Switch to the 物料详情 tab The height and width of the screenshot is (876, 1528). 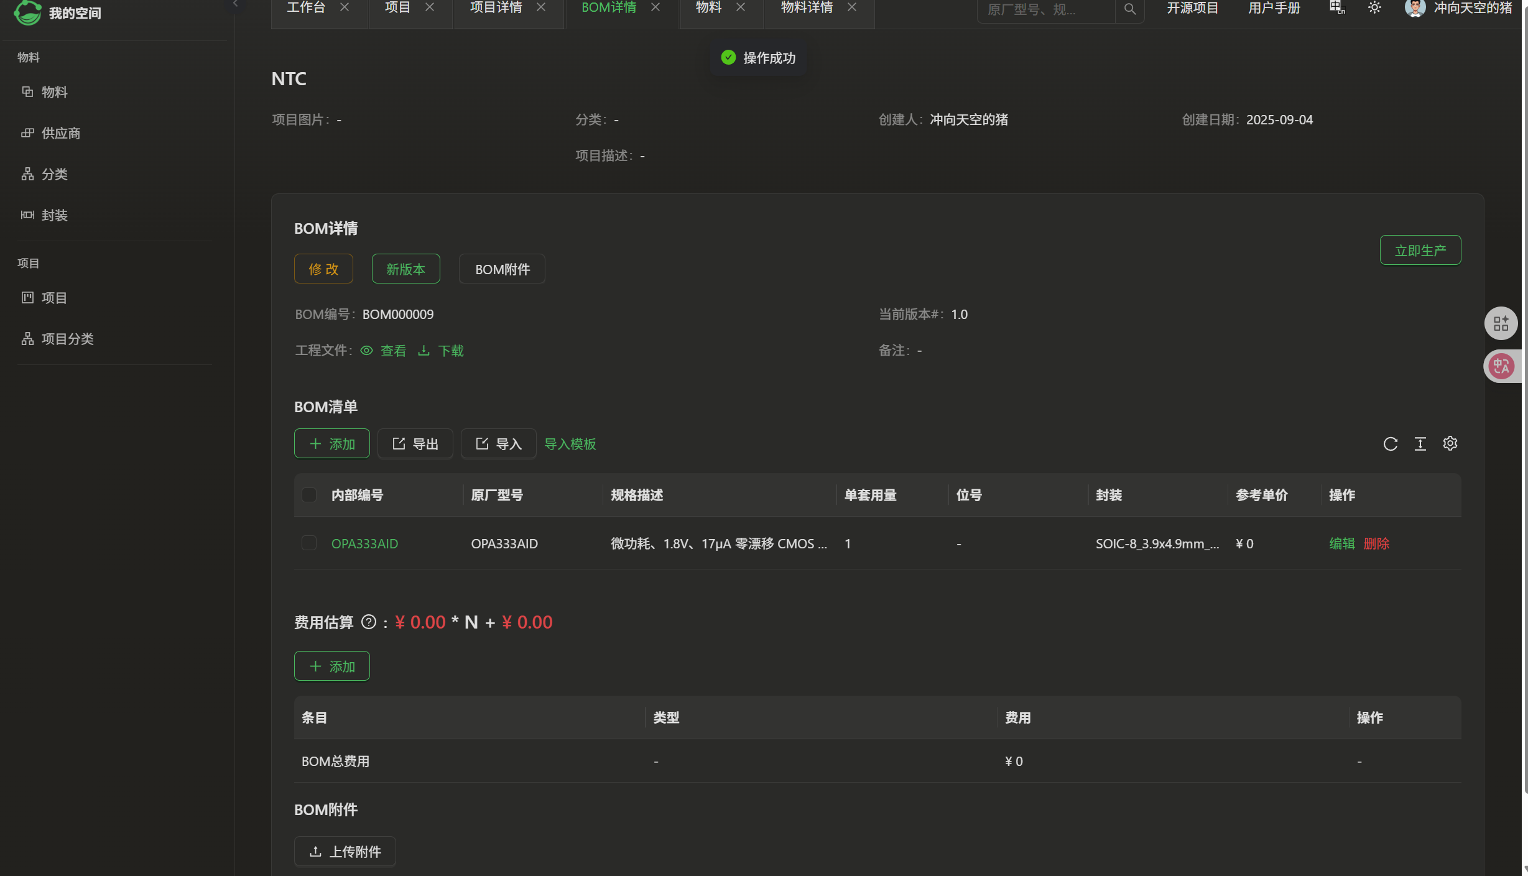(x=807, y=7)
